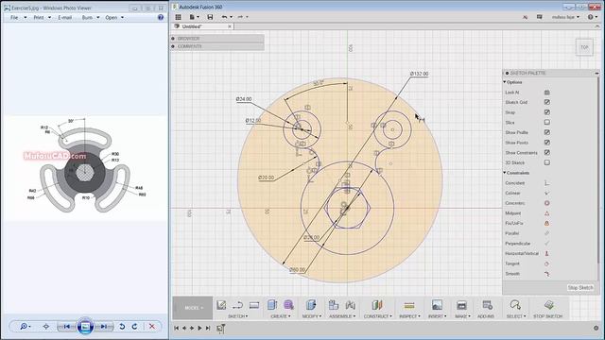The image size is (605, 340).
Task: Open the Burn menu in Photo Viewer
Action: tap(91, 17)
